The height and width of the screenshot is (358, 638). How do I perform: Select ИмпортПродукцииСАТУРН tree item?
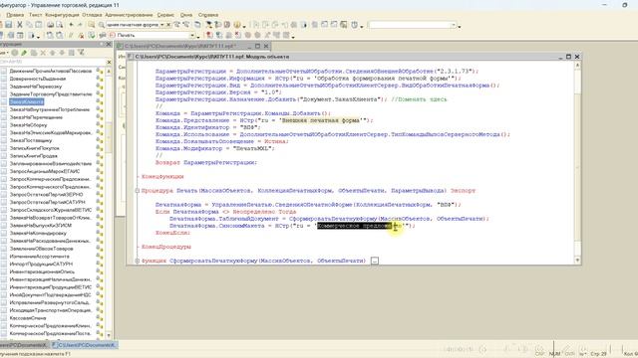coord(41,264)
